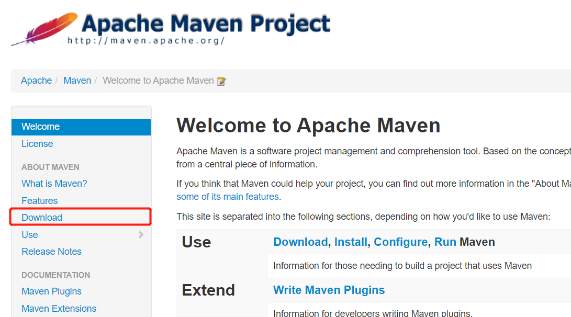Image resolution: width=571 pixels, height=317 pixels.
Task: Select Welcome in the sidebar
Action: (x=81, y=127)
